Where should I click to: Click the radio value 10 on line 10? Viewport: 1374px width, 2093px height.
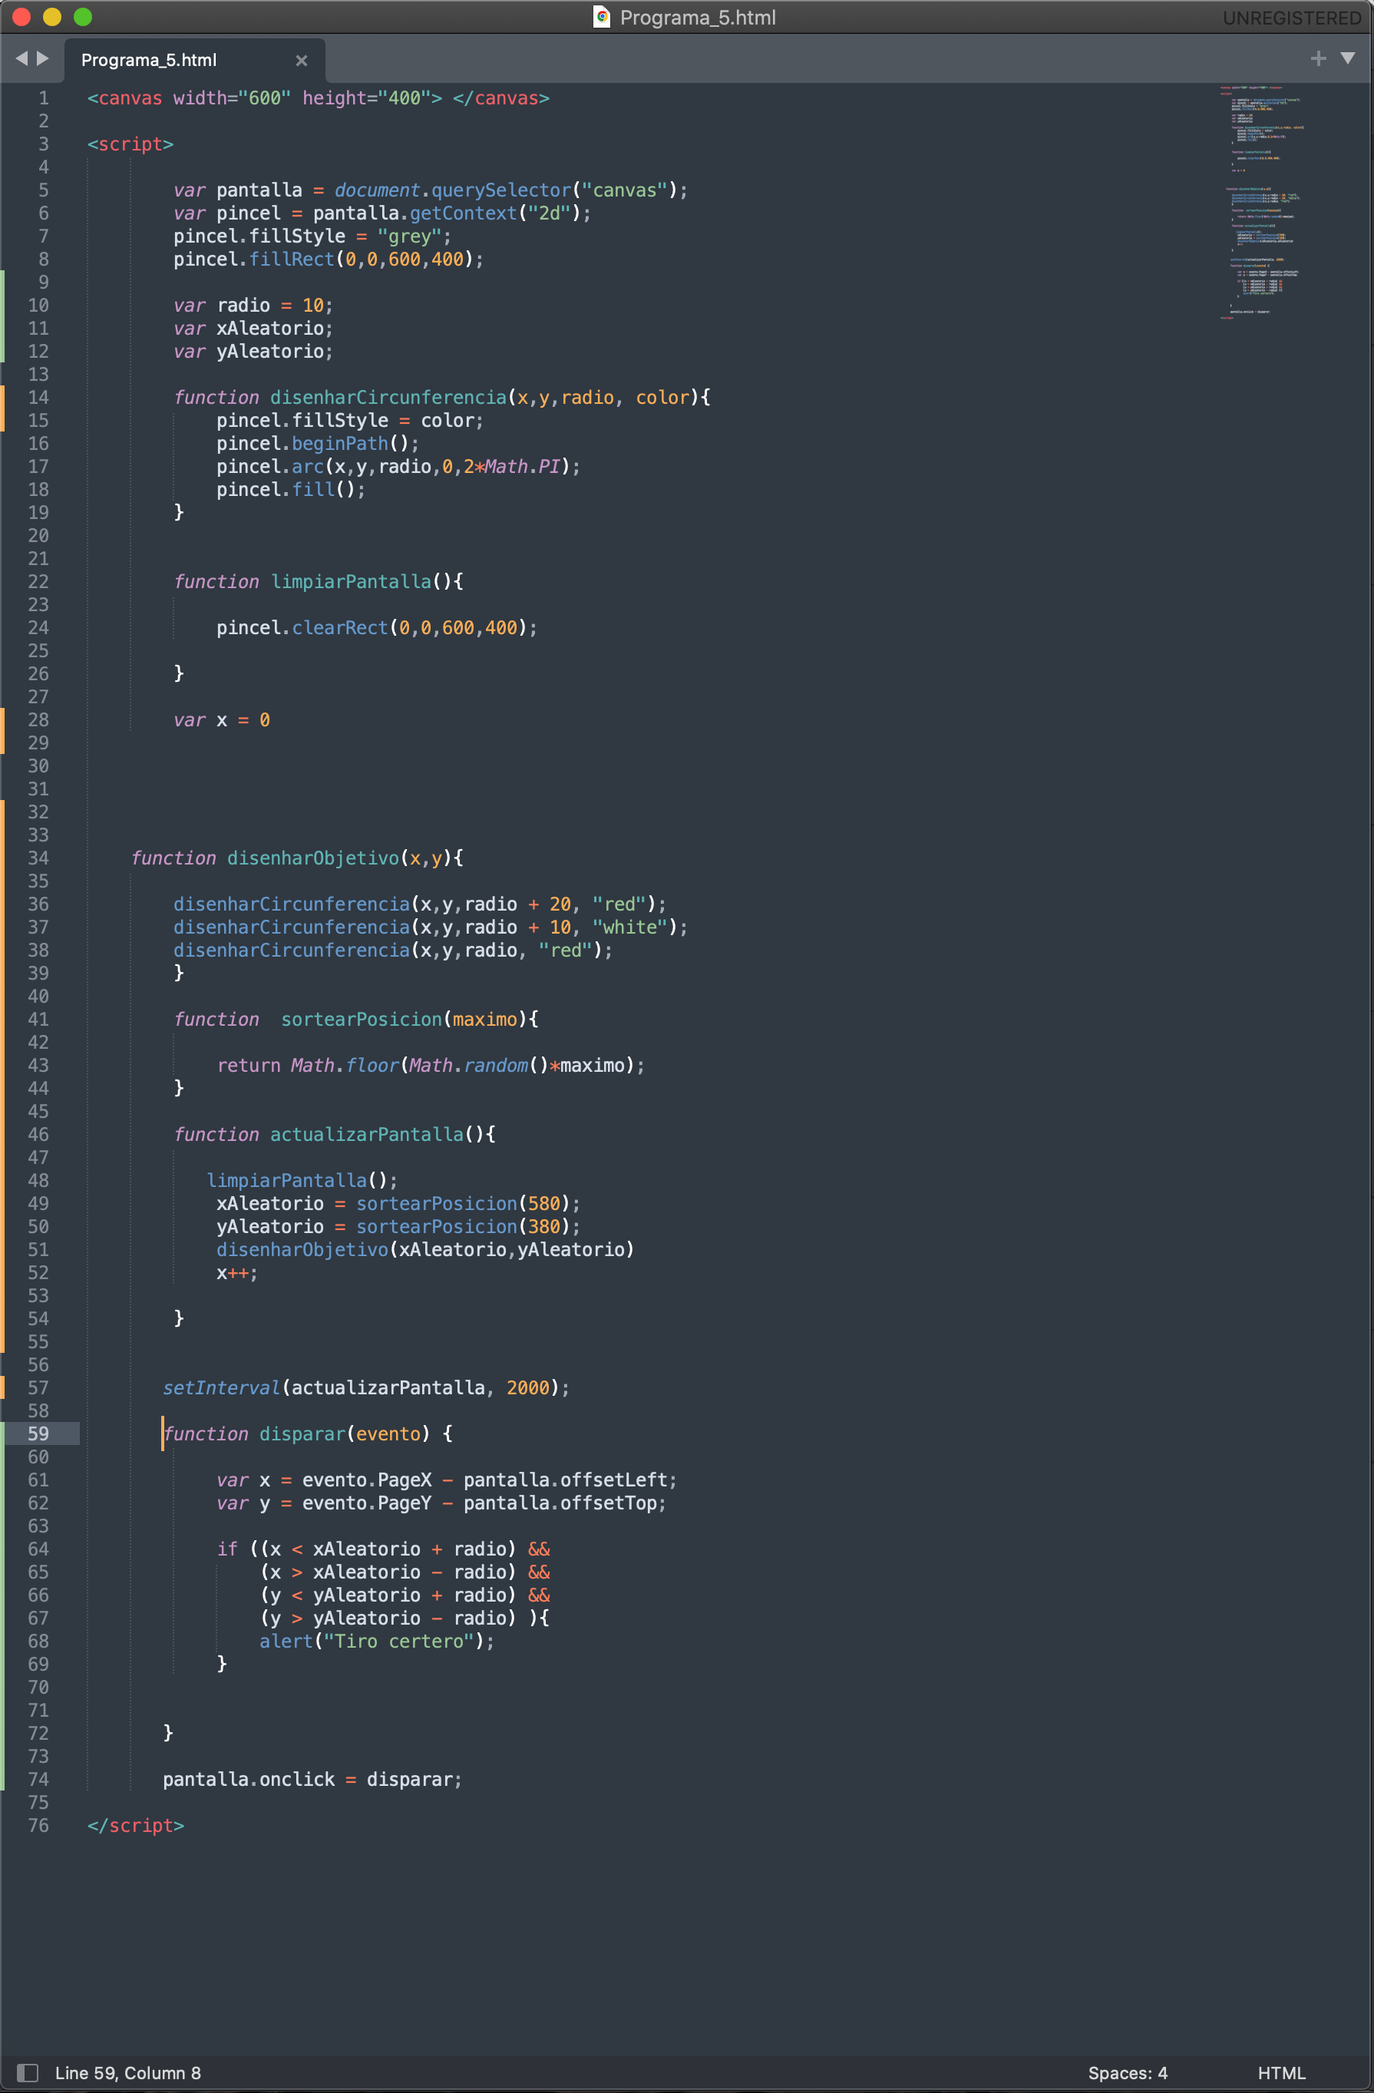[x=313, y=305]
